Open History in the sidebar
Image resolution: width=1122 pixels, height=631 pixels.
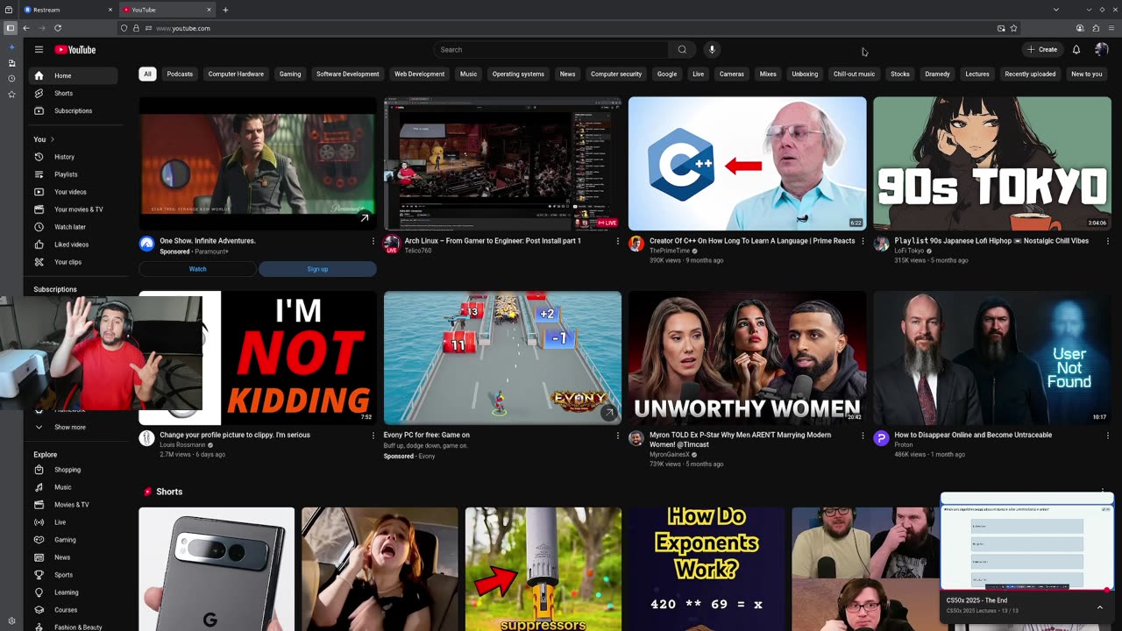click(x=73, y=157)
